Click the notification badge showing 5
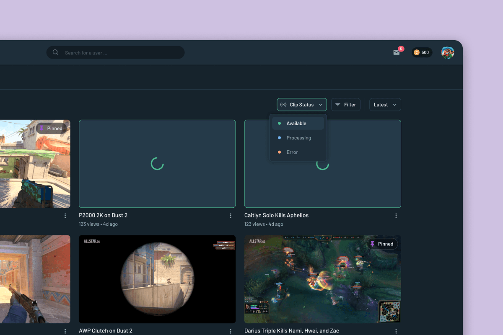Image resolution: width=503 pixels, height=335 pixels. tap(401, 49)
